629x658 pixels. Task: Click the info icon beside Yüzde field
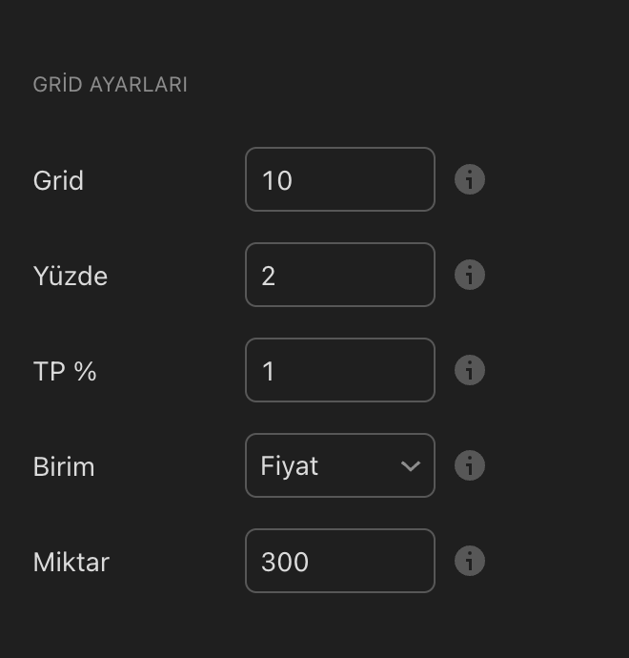(469, 275)
